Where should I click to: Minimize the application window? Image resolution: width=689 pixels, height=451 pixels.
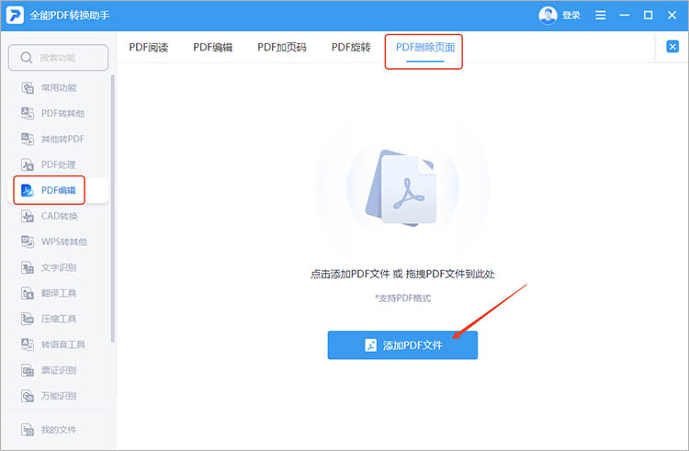pyautogui.click(x=625, y=16)
